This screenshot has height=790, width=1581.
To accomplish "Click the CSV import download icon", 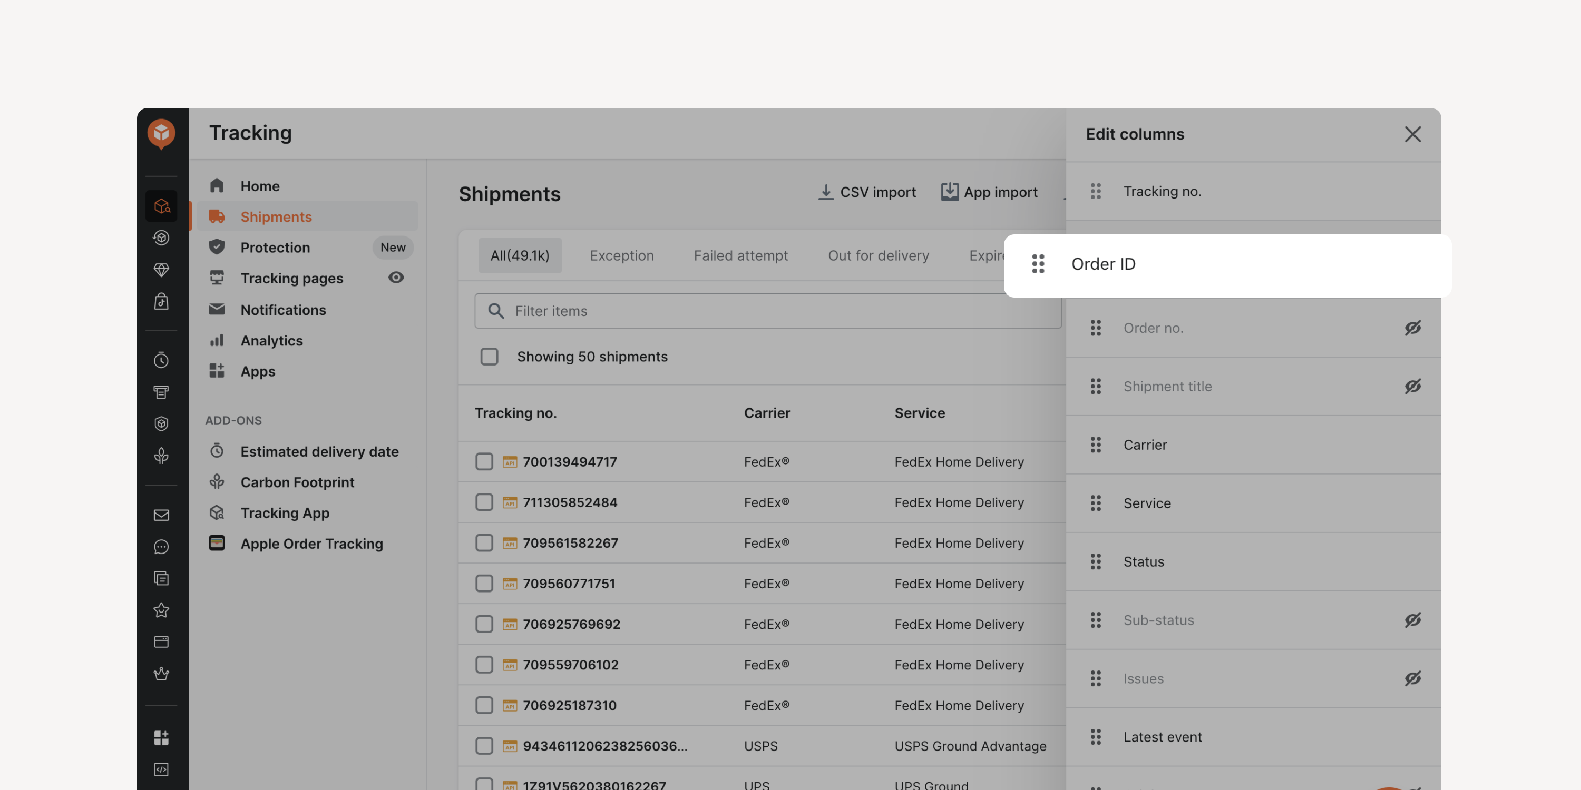I will [826, 193].
